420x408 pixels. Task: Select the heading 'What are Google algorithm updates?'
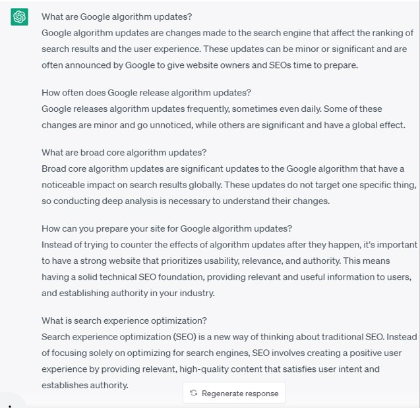point(117,17)
